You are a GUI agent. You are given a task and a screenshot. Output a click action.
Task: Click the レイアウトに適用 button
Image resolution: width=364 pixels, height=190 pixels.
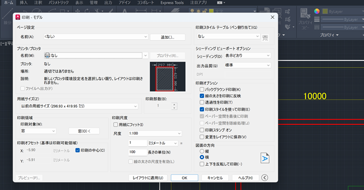coord(148,178)
